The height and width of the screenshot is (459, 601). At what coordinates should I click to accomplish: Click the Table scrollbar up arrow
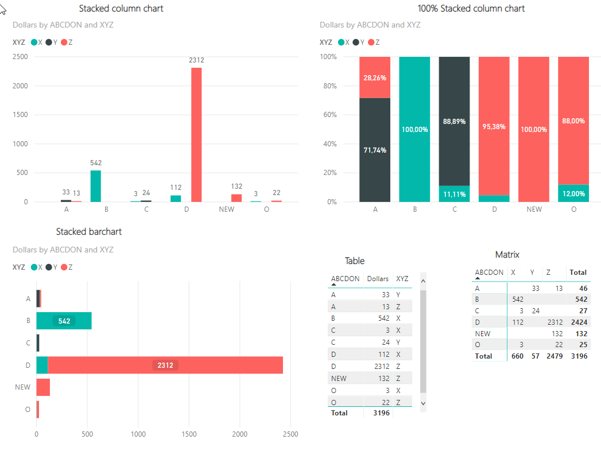click(x=423, y=281)
